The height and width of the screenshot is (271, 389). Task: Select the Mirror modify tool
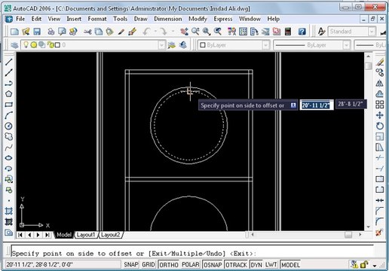[380, 84]
